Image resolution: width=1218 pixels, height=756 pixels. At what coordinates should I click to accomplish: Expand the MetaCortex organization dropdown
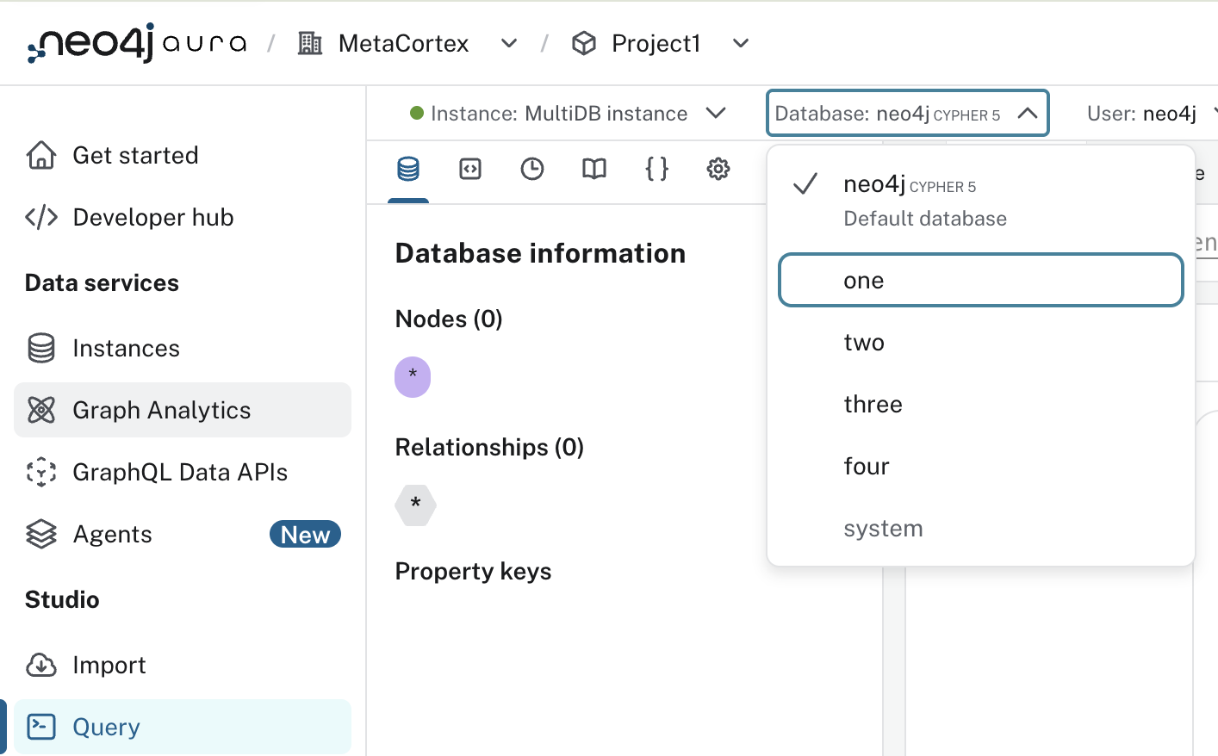click(x=509, y=43)
